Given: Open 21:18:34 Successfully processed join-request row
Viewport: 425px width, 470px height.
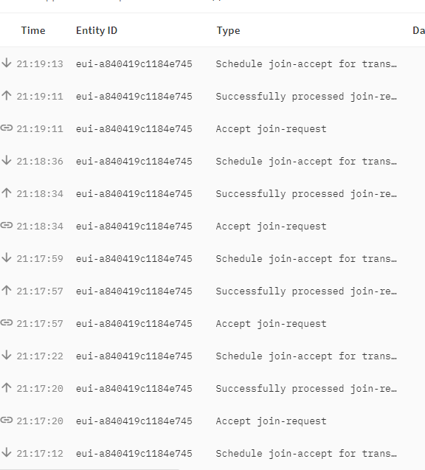Looking at the screenshot, I should coord(212,193).
